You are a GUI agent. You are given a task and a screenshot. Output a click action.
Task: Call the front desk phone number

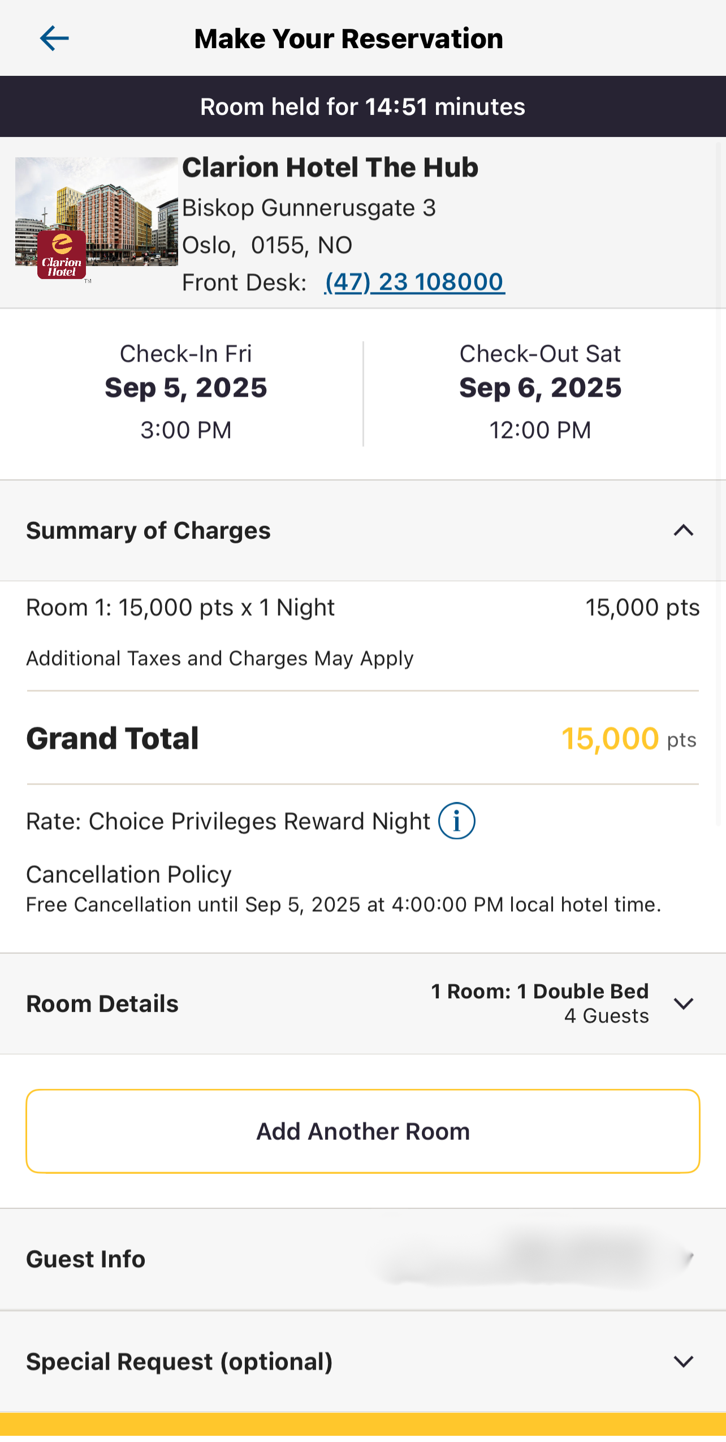click(414, 282)
